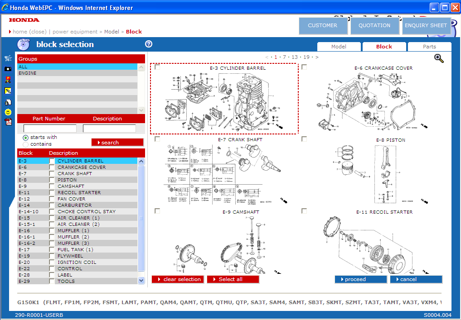Tick the checkbox above E-6 CRANKCASE COVER diagram

[304, 67]
